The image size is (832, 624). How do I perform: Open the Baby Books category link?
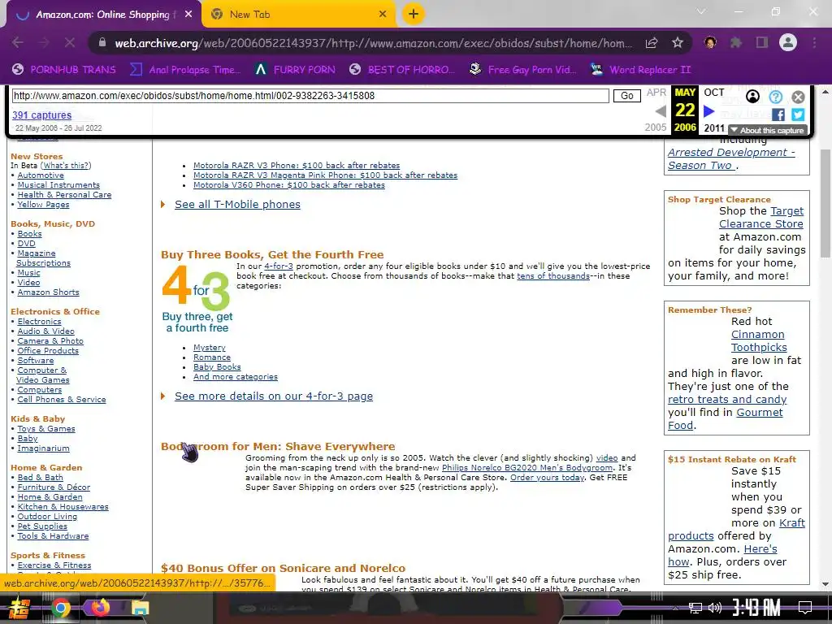tap(217, 367)
